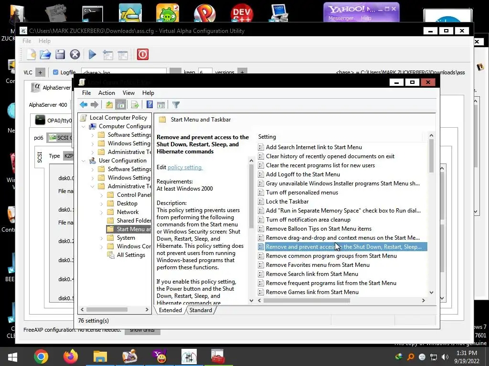This screenshot has height=366, width=489.
Task: Click the Export List toolbar icon
Action: [x=135, y=105]
